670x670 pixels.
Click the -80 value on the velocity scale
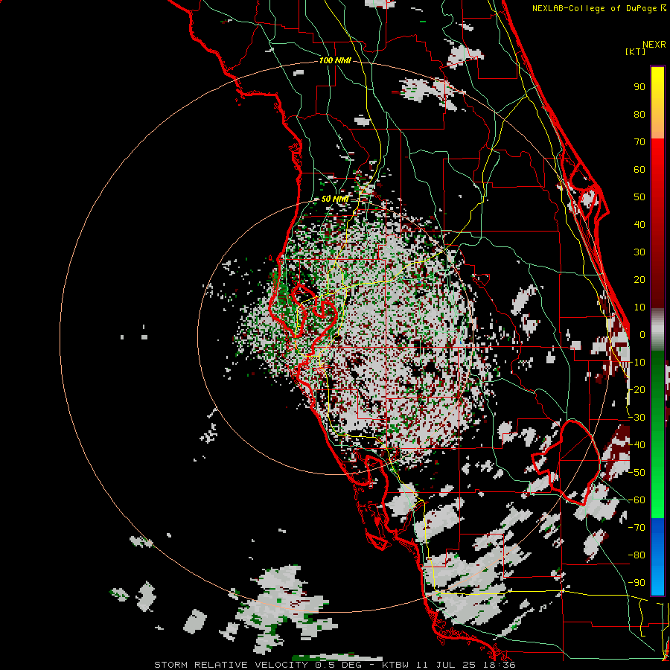[x=637, y=555]
